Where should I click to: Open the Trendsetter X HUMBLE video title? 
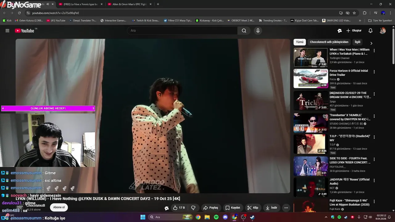click(x=350, y=117)
